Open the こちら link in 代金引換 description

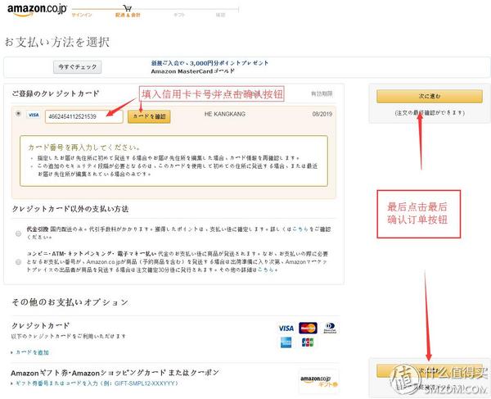[300, 229]
